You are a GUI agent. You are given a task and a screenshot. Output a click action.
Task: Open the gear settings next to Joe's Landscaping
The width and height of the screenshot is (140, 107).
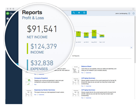pyautogui.click(x=129, y=13)
